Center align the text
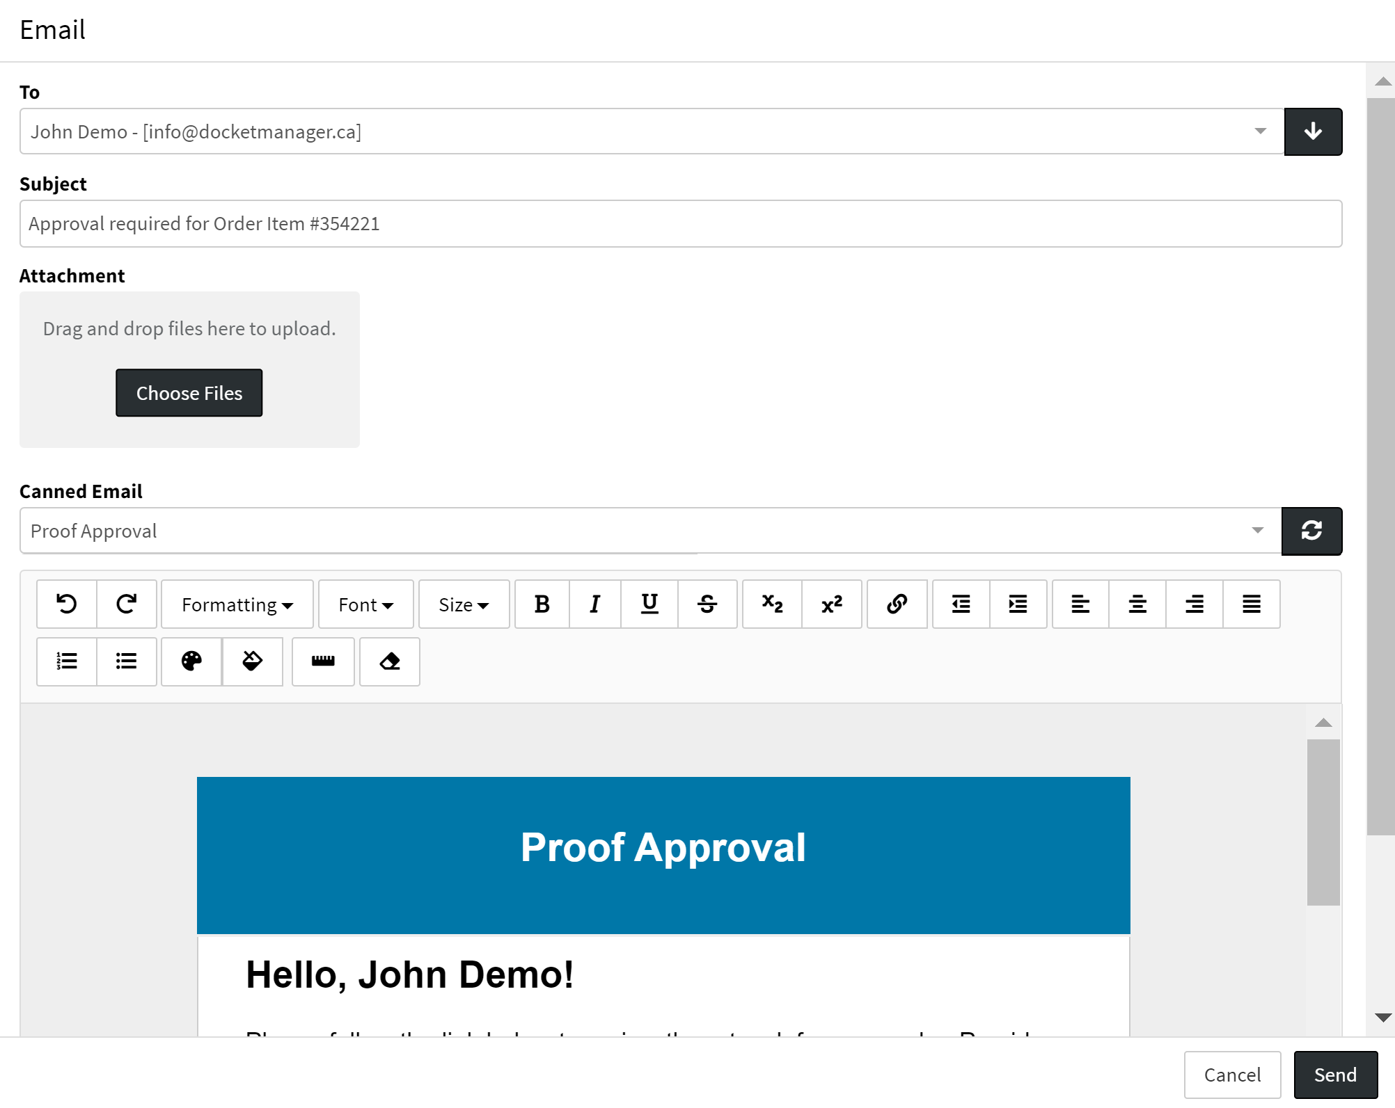 [x=1137, y=604]
